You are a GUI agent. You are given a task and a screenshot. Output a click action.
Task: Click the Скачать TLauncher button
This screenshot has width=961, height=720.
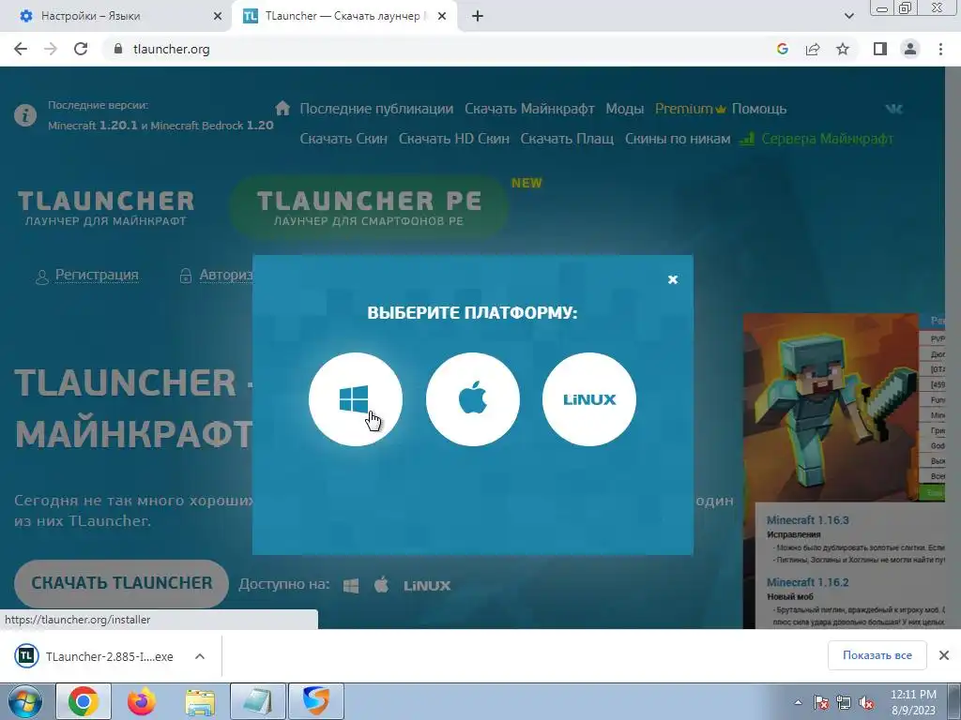[121, 583]
